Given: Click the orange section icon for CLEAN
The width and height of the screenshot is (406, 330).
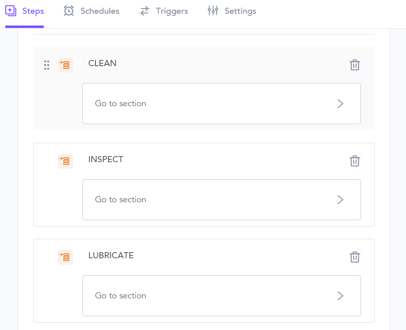Looking at the screenshot, I should [x=65, y=65].
